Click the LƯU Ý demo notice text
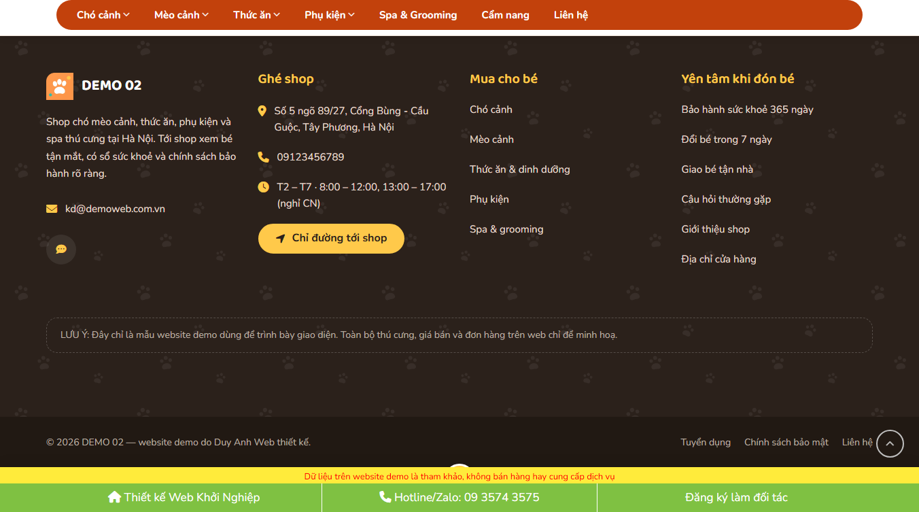Image resolution: width=919 pixels, height=512 pixels. click(x=339, y=335)
